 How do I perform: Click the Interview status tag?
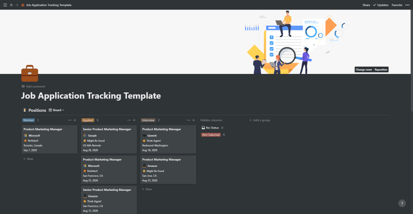[148, 120]
